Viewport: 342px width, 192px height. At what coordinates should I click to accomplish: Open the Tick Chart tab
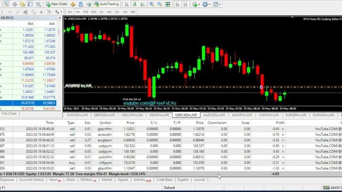(x=9, y=114)
